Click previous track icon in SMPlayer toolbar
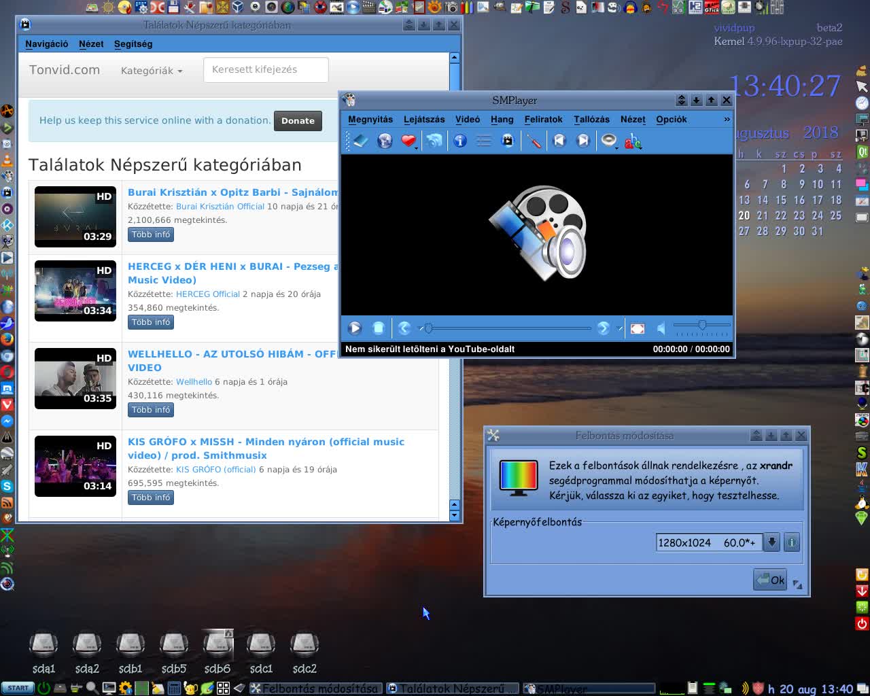 pos(559,141)
